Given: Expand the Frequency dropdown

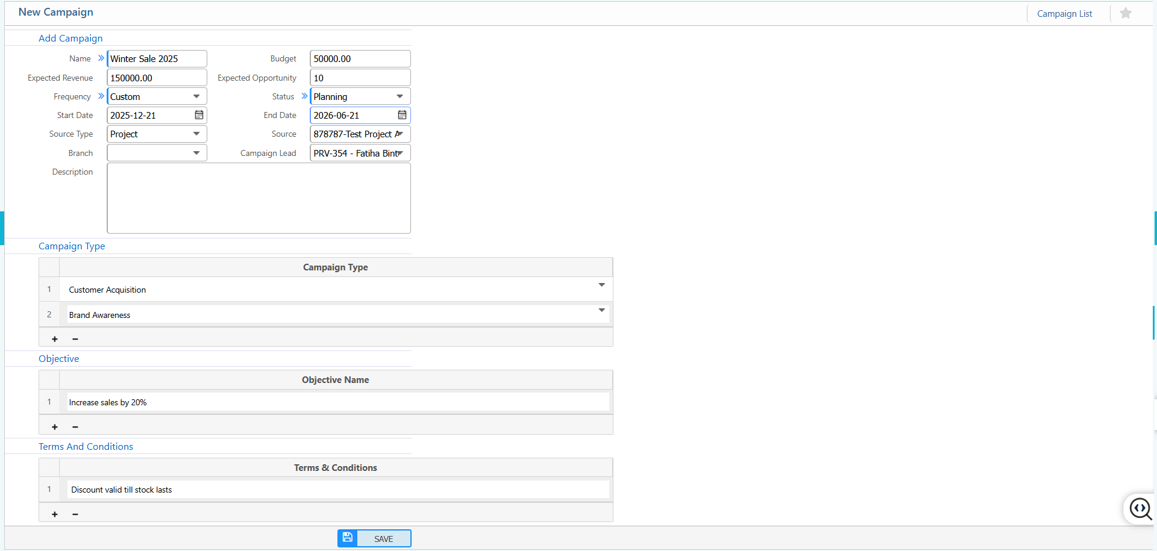Looking at the screenshot, I should pyautogui.click(x=196, y=96).
